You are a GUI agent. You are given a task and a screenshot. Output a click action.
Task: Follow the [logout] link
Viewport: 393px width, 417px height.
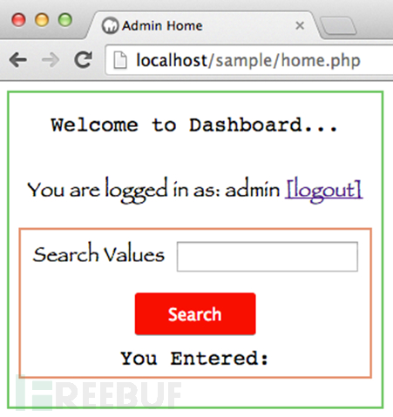[x=324, y=191]
